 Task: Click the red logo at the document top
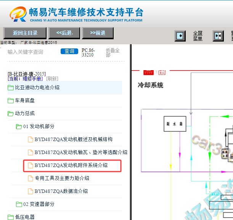[148, 72]
